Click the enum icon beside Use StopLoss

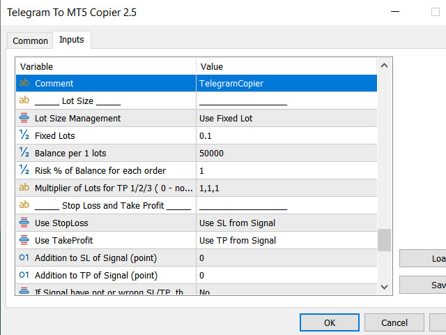tap(24, 223)
